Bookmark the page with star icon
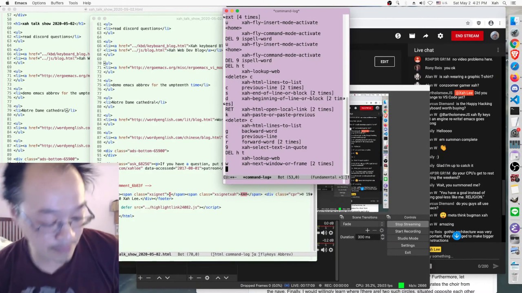 (x=468, y=23)
